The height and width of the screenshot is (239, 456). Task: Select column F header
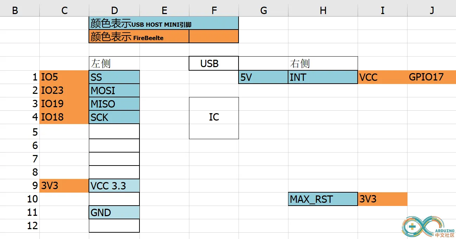point(214,11)
